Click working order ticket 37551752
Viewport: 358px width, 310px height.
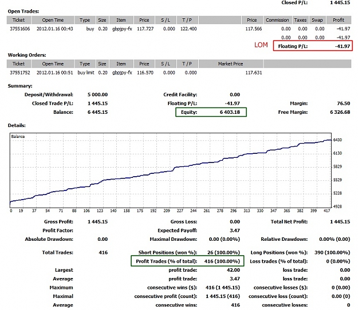click(20, 73)
